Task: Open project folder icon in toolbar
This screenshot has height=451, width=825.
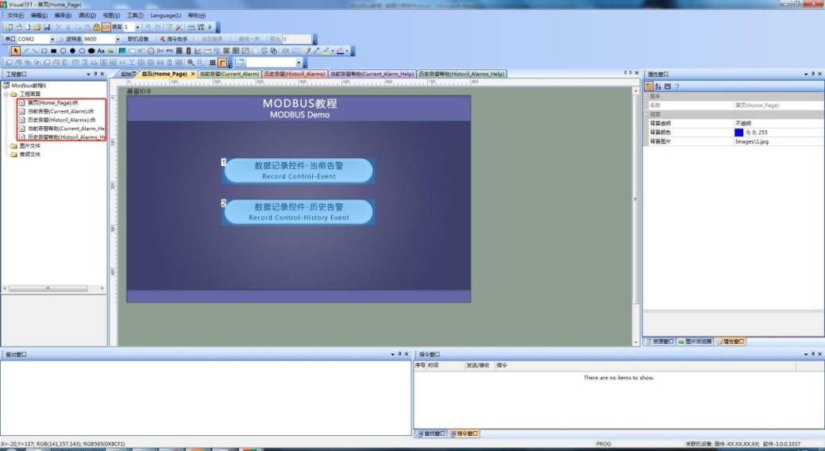Action: click(37, 27)
